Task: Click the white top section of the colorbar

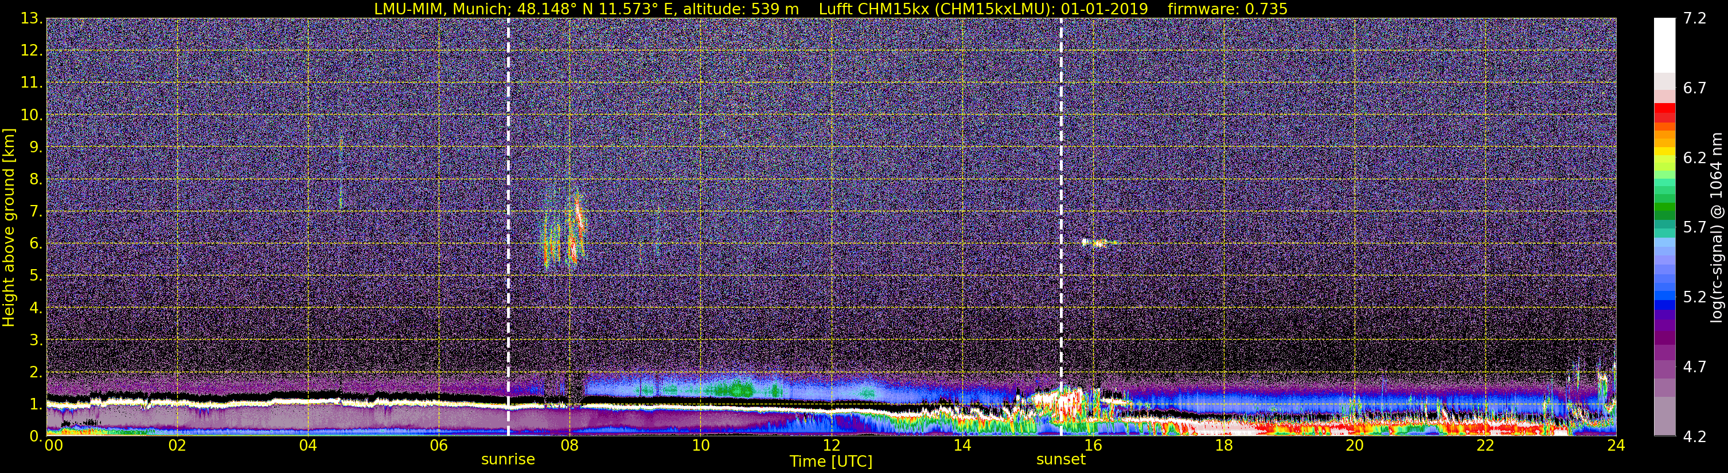Action: tap(1664, 45)
